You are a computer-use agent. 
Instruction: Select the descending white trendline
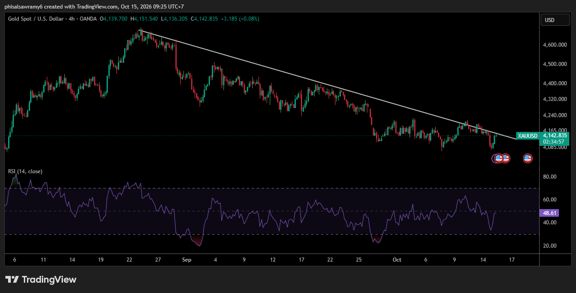pos(328,85)
